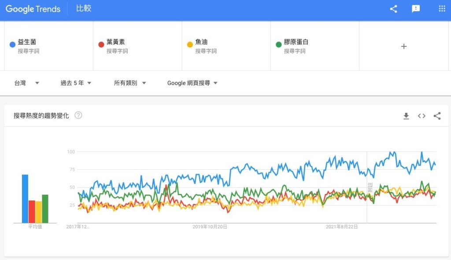Open Google Trends home via the logo
This screenshot has width=451, height=260.
[33, 8]
